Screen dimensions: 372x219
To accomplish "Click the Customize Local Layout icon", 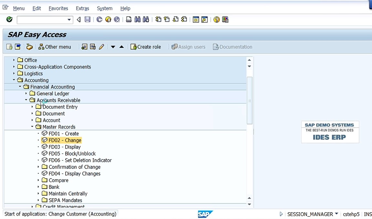I will coord(225,19).
